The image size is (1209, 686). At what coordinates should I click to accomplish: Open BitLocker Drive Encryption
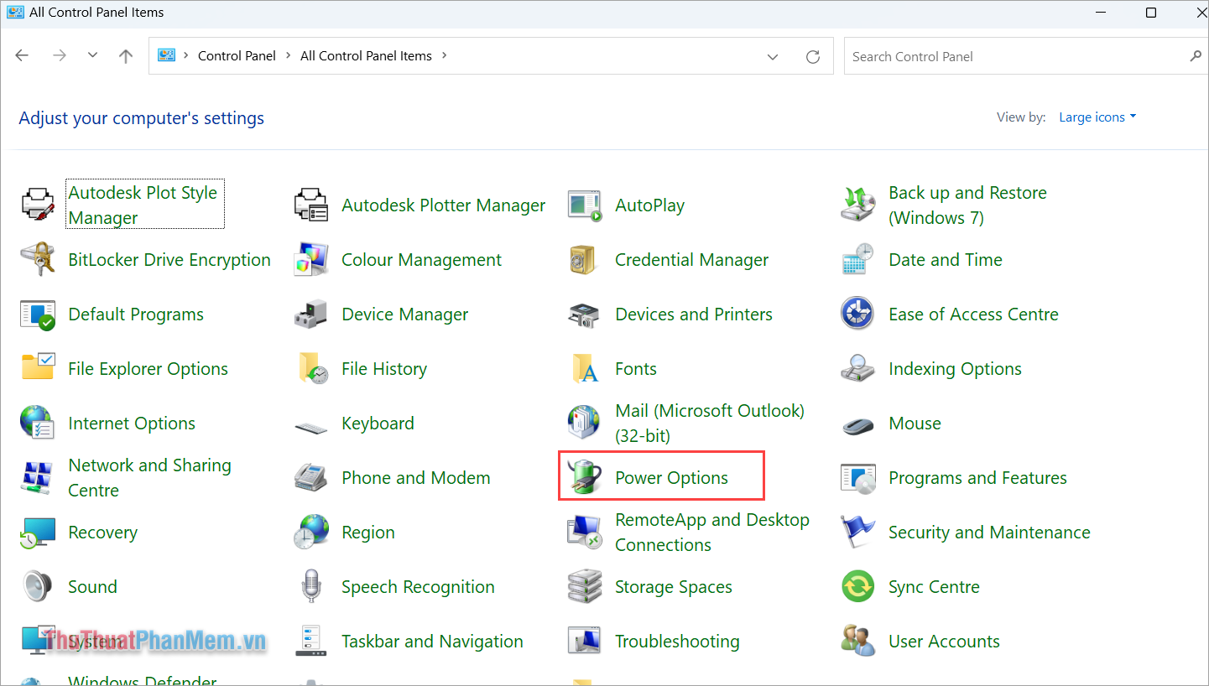[x=169, y=259]
